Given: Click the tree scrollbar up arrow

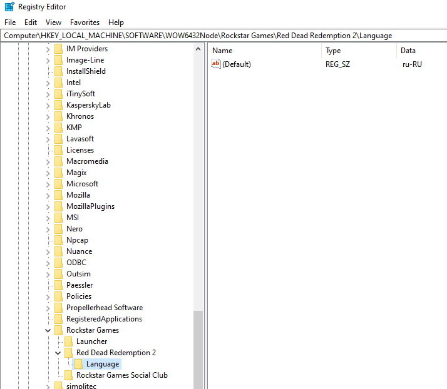Looking at the screenshot, I should (x=198, y=49).
